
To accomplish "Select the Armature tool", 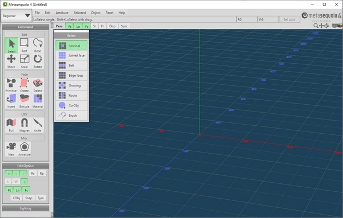I will pos(24,149).
